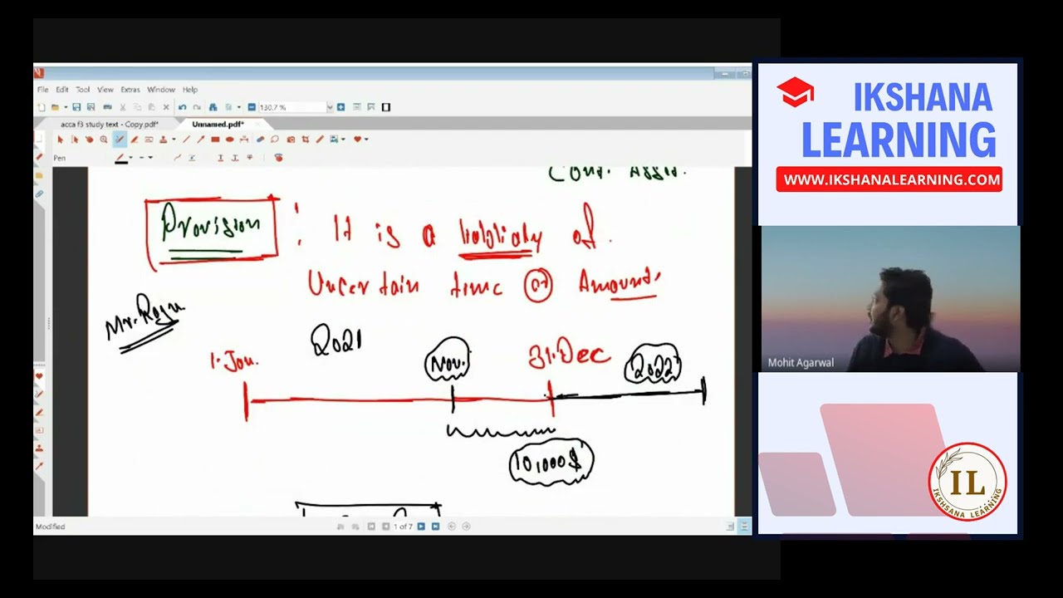Screen dimensions: 1063x598
Task: Select the Rectangle shape tool
Action: coord(215,140)
